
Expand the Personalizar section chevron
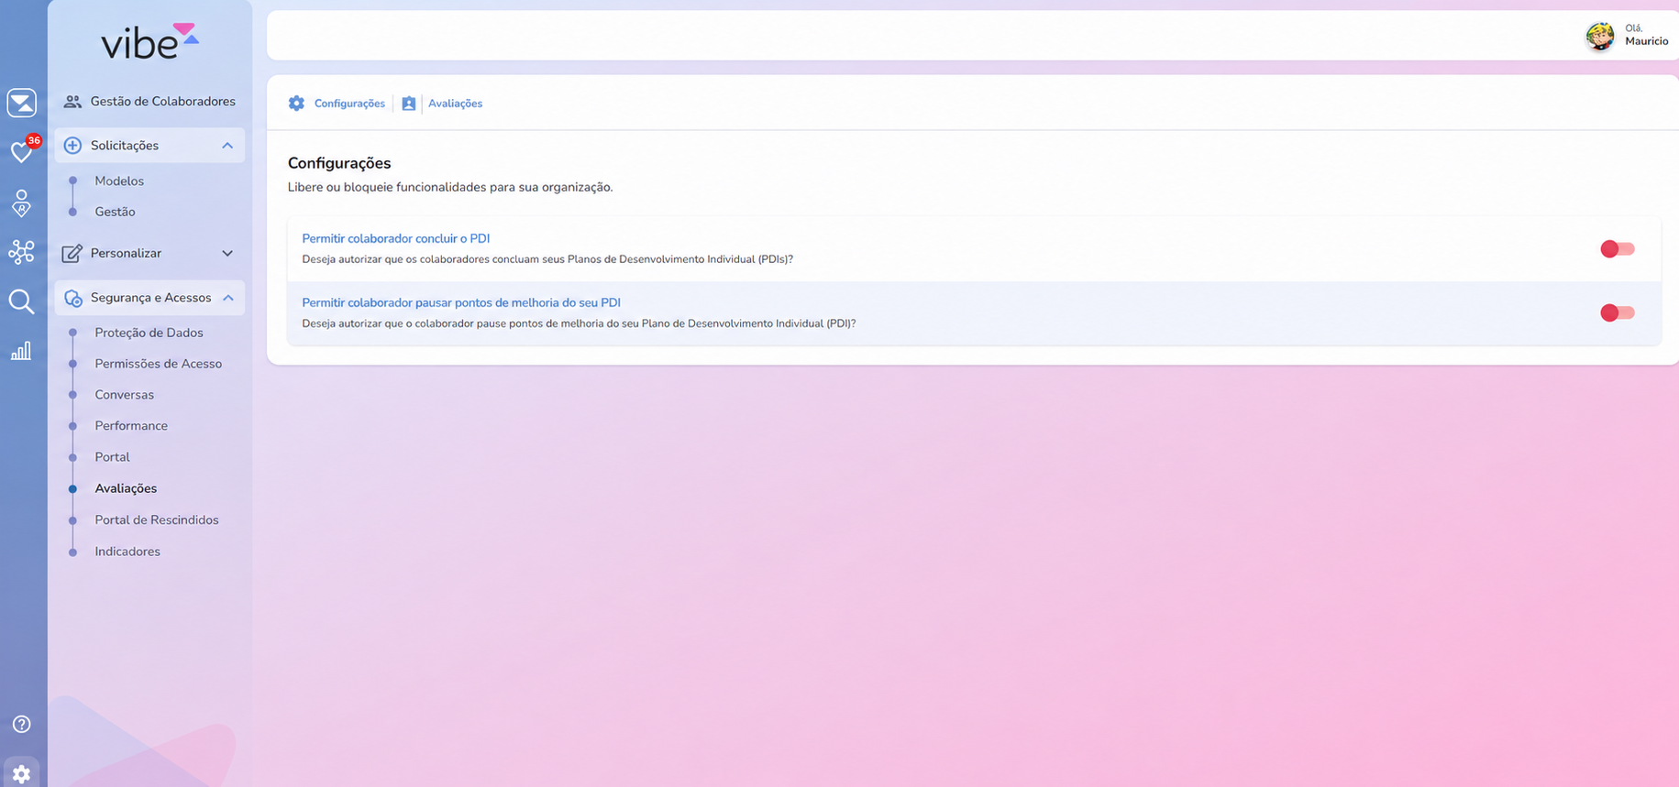click(227, 254)
